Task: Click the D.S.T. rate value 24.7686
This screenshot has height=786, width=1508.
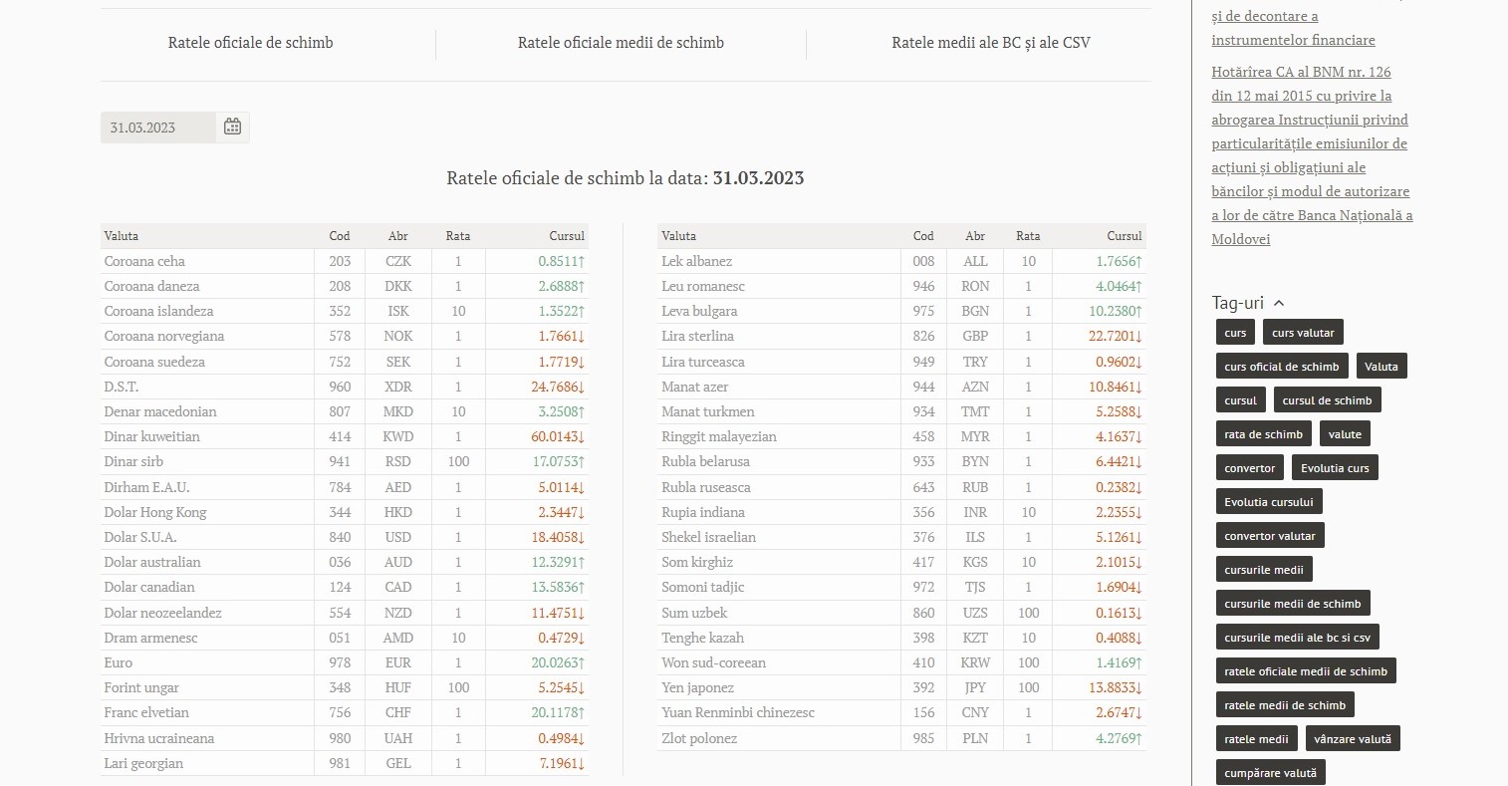Action: [x=558, y=387]
